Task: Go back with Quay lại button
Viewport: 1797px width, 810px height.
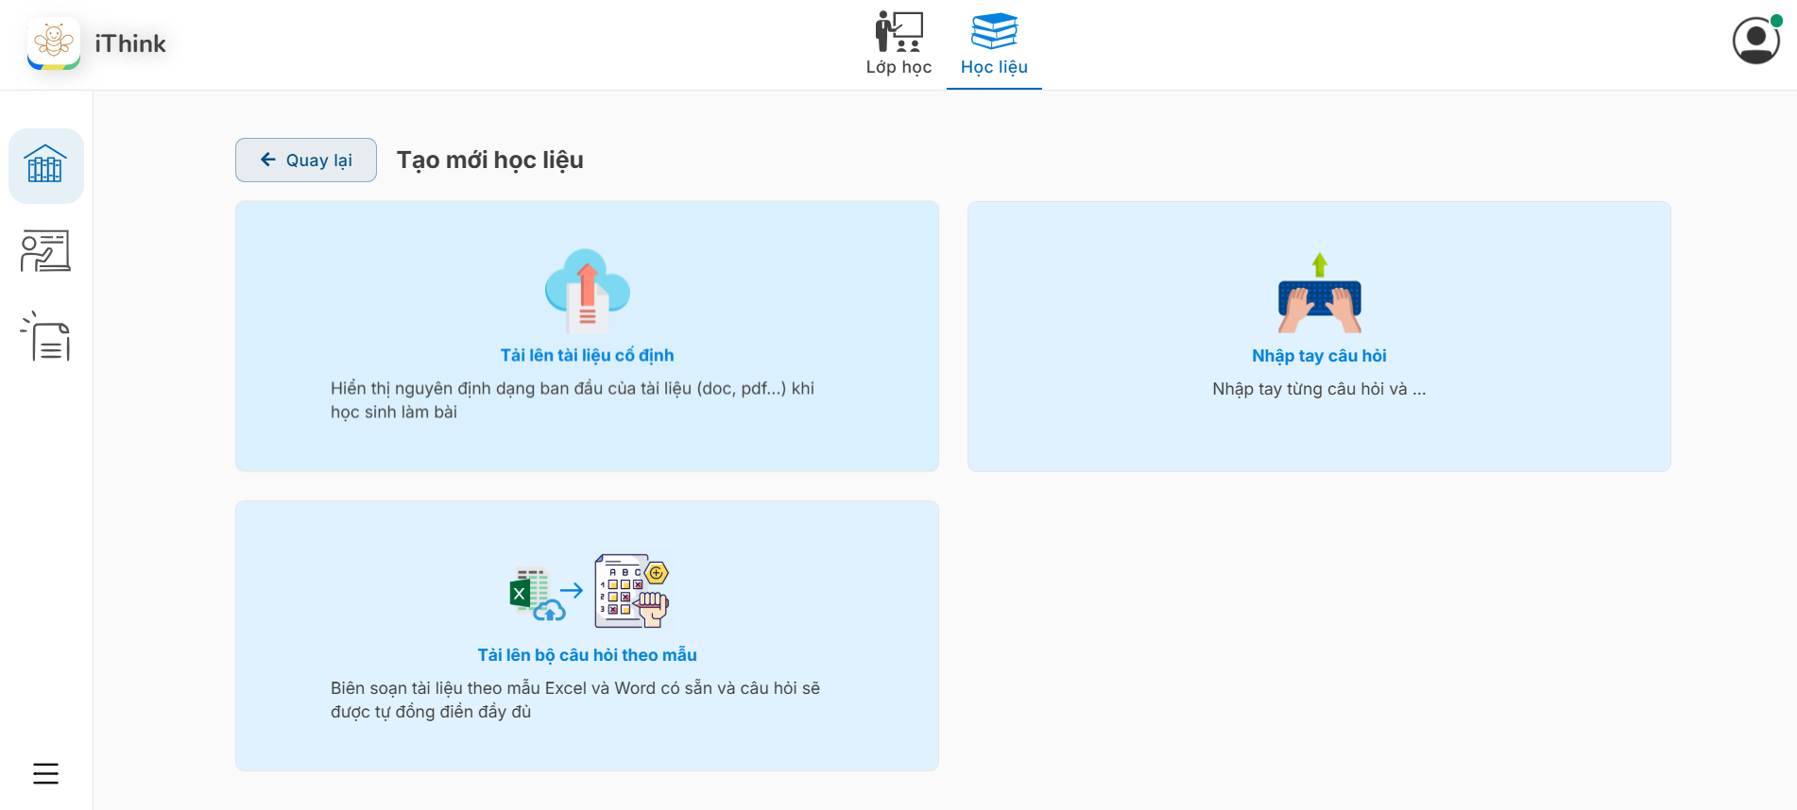Action: 306,160
